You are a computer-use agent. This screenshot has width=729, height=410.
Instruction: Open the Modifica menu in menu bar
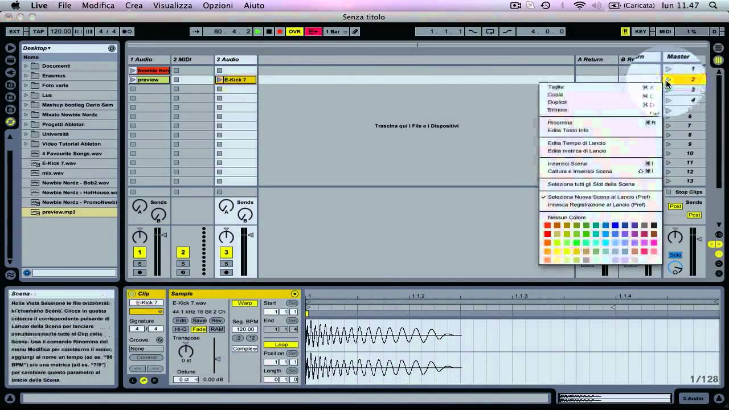pos(98,5)
